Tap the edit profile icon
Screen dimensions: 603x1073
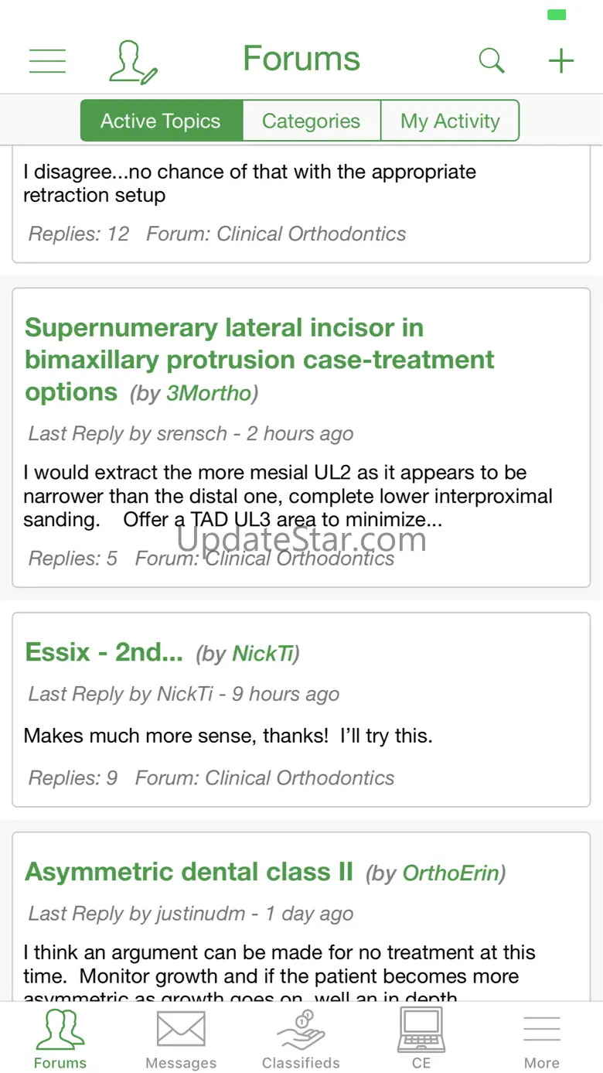coord(133,62)
